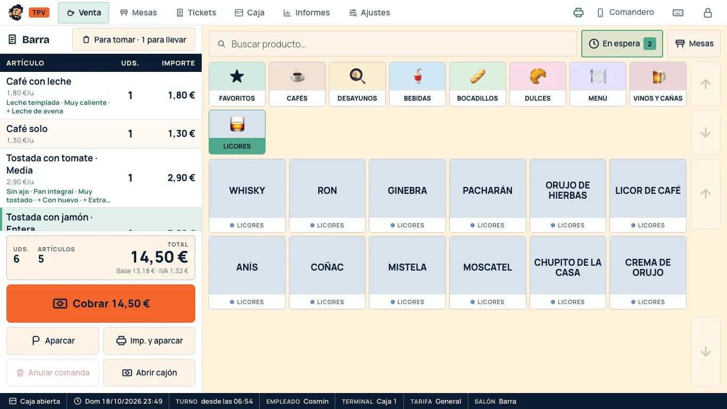Open the Comandero view
The height and width of the screenshot is (409, 727).
[625, 13]
